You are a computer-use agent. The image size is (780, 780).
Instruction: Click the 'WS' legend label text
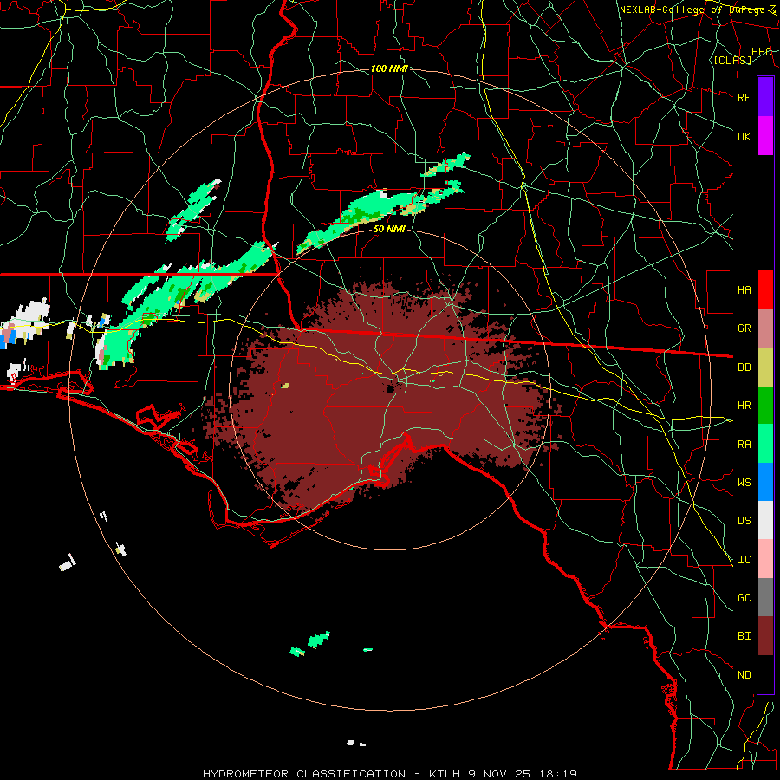point(744,483)
